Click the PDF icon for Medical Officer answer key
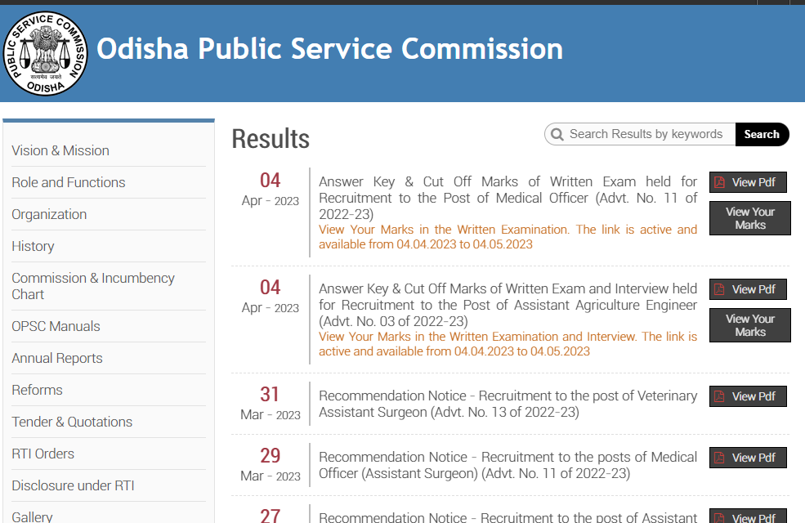 pos(720,182)
